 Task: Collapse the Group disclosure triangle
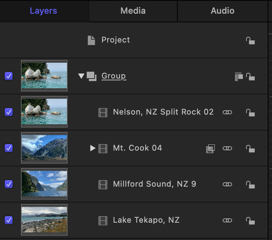tap(81, 76)
